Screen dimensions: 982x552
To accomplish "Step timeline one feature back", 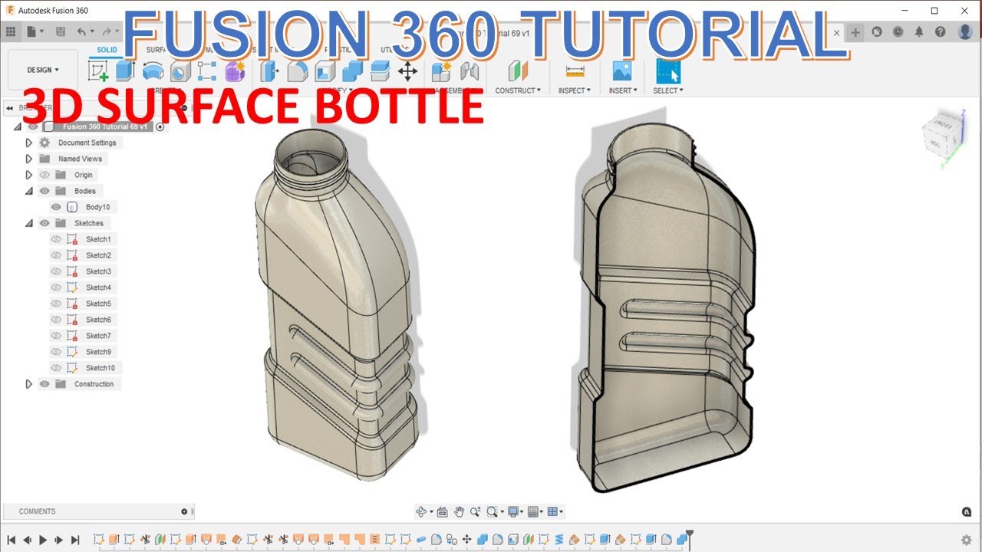I will [27, 540].
